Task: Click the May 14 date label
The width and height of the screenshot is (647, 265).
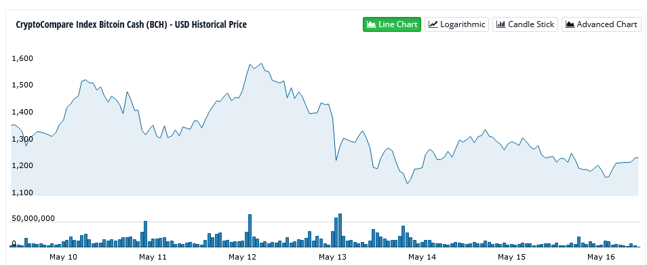Action: point(422,257)
